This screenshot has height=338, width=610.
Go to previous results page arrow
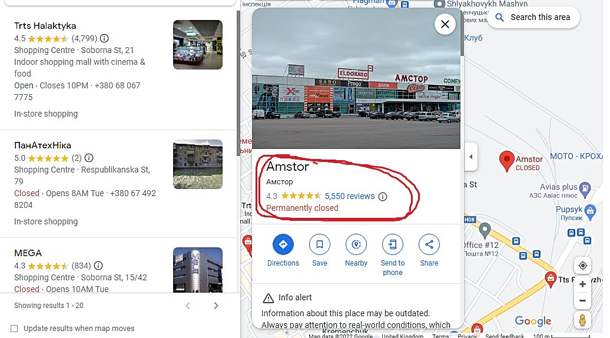(x=188, y=306)
